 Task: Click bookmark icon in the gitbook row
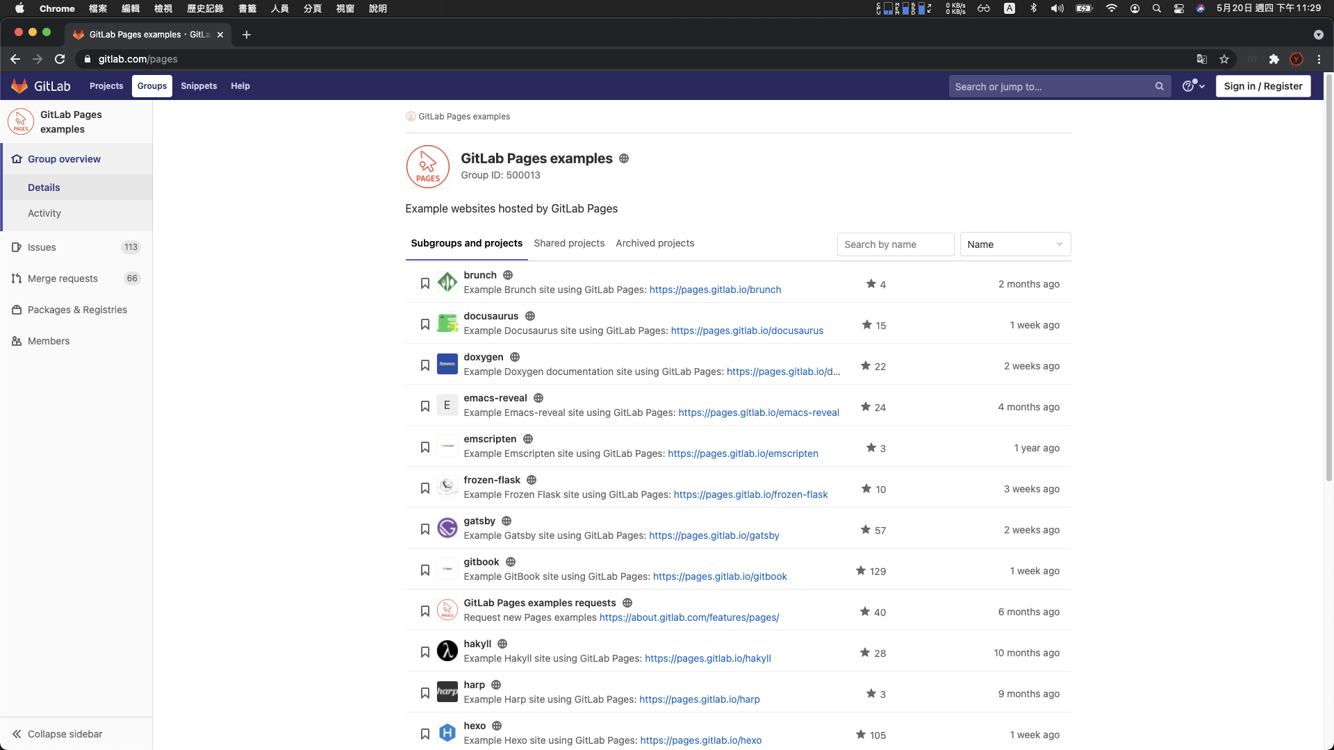pyautogui.click(x=425, y=570)
